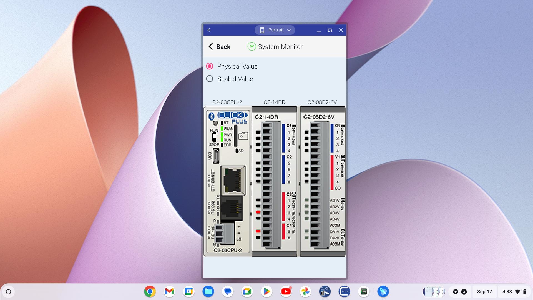
Task: Click the AD1V analog input on C2-08D2-6V
Action: point(335,200)
